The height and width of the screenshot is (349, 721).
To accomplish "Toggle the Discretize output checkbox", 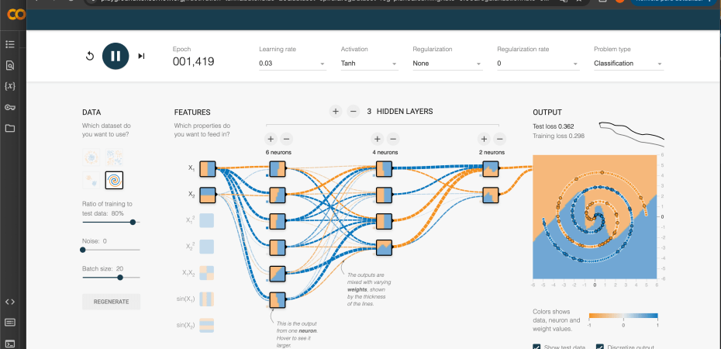I will point(602,346).
